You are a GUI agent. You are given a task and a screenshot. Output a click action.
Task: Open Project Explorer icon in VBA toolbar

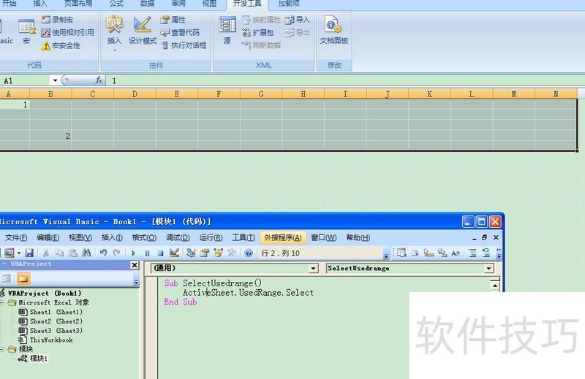191,253
